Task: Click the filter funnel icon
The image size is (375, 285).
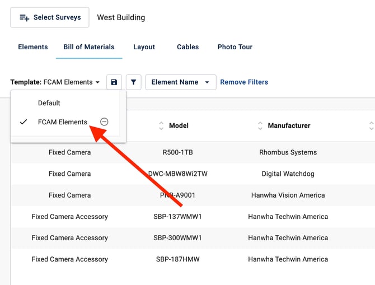Action: click(x=133, y=82)
